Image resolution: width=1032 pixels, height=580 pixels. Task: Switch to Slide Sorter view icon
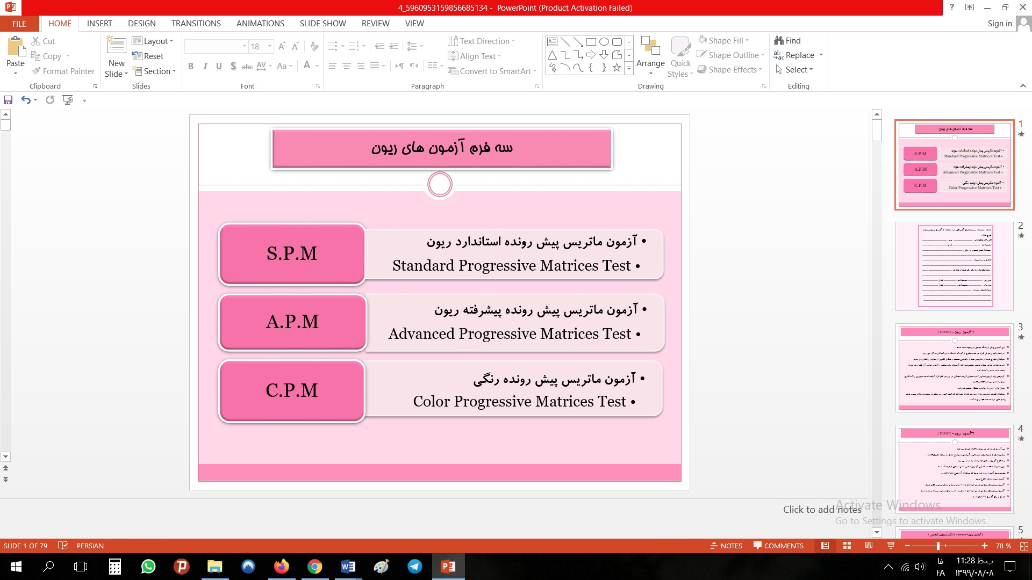tap(847, 546)
